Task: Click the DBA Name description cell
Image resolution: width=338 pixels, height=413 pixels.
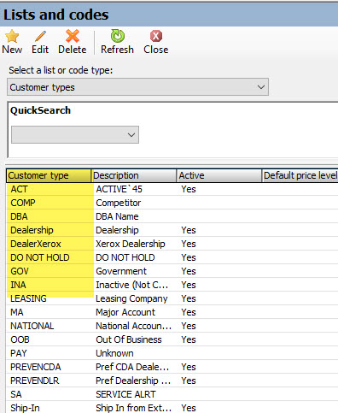Action: (135, 216)
